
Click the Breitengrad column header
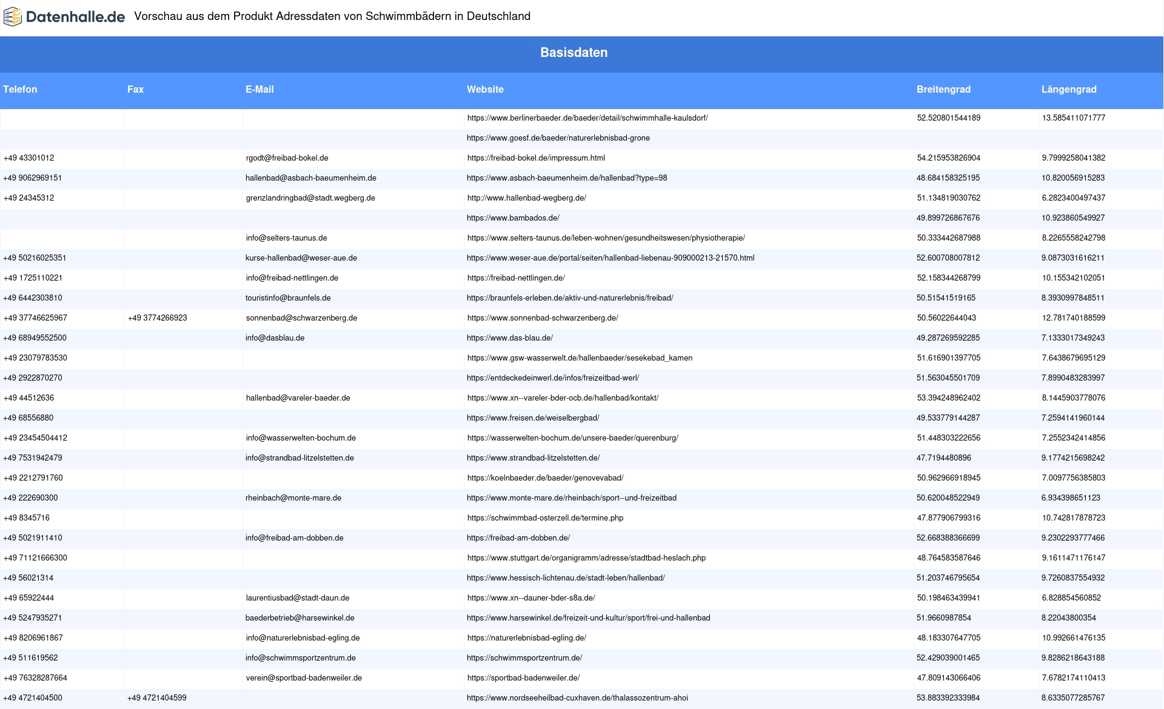click(943, 90)
